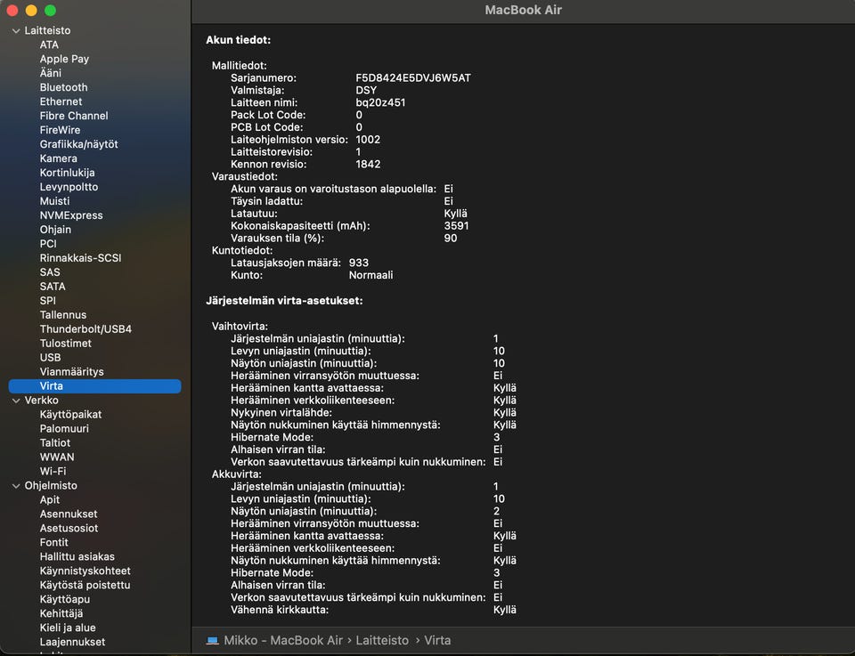Open Asennukset under Ohjelmisto

[69, 514]
